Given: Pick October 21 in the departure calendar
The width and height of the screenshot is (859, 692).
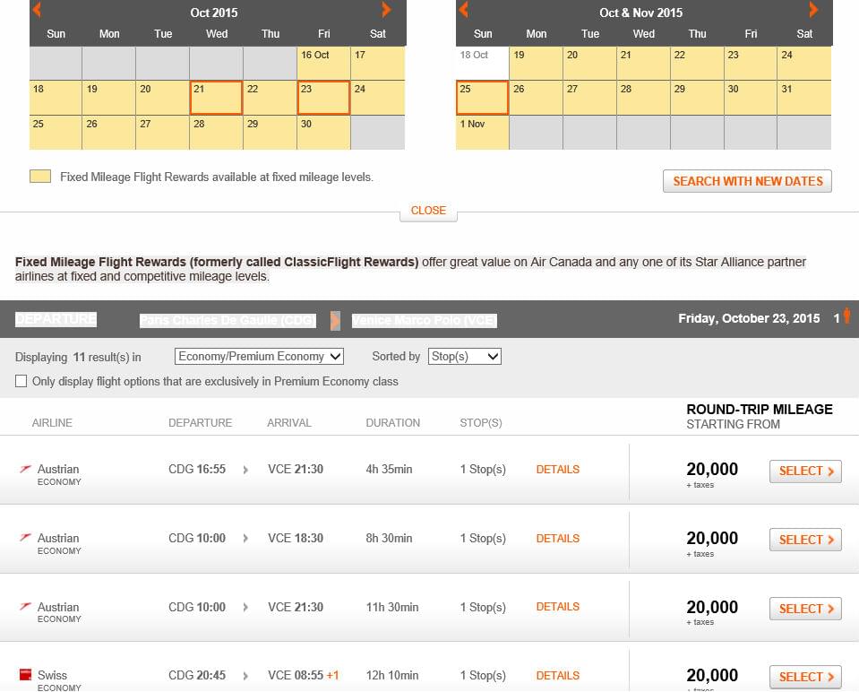Looking at the screenshot, I should 216,98.
